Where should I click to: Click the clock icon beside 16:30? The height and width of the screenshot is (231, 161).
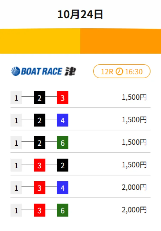pos(119,71)
